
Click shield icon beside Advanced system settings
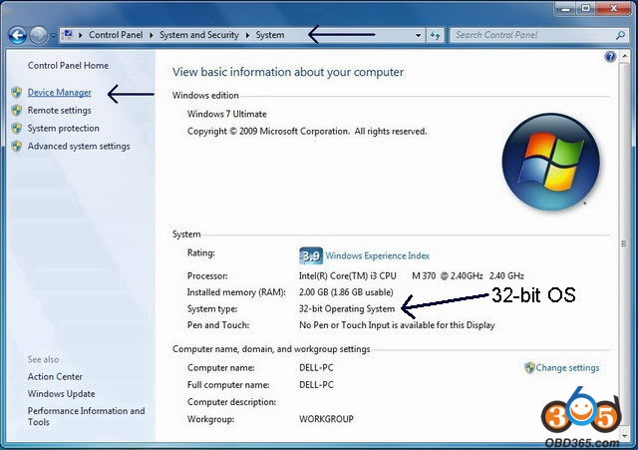pos(17,147)
